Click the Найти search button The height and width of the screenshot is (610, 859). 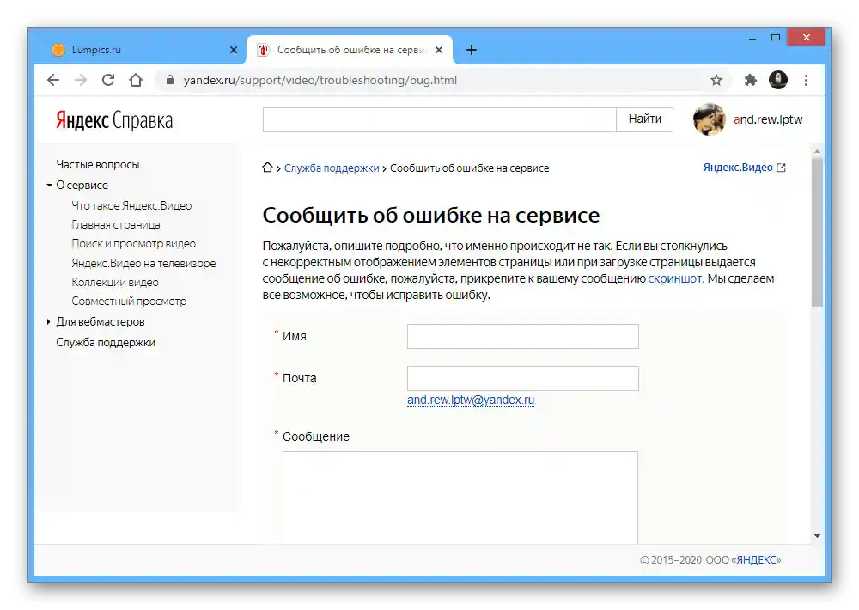point(645,119)
